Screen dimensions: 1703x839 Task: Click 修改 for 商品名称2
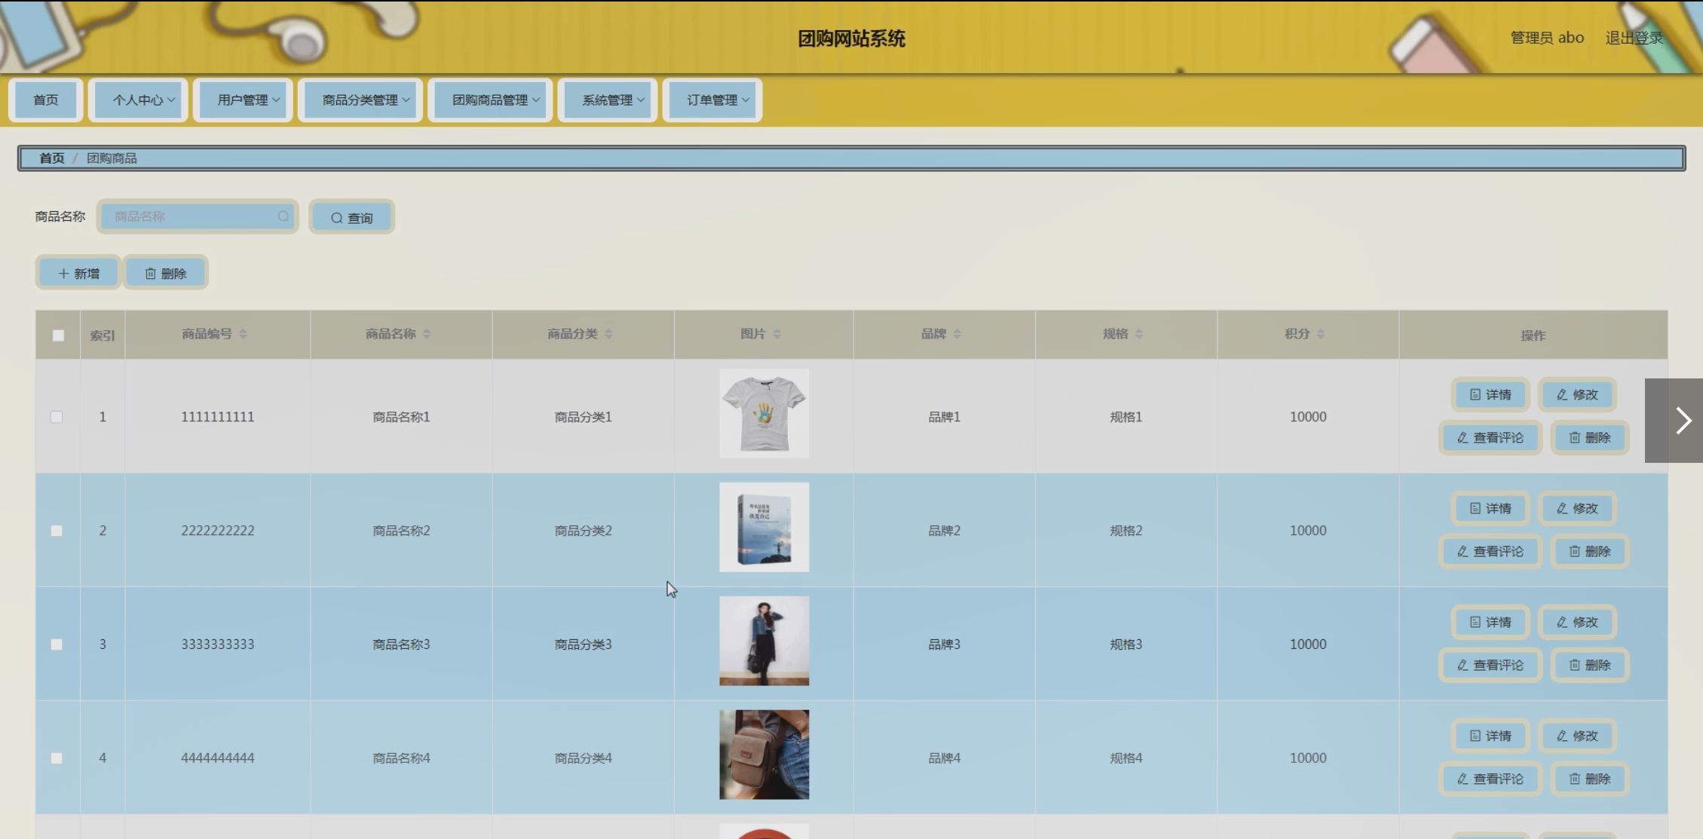click(1577, 508)
